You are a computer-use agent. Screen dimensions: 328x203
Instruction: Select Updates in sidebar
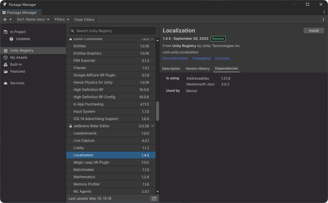click(x=33, y=39)
